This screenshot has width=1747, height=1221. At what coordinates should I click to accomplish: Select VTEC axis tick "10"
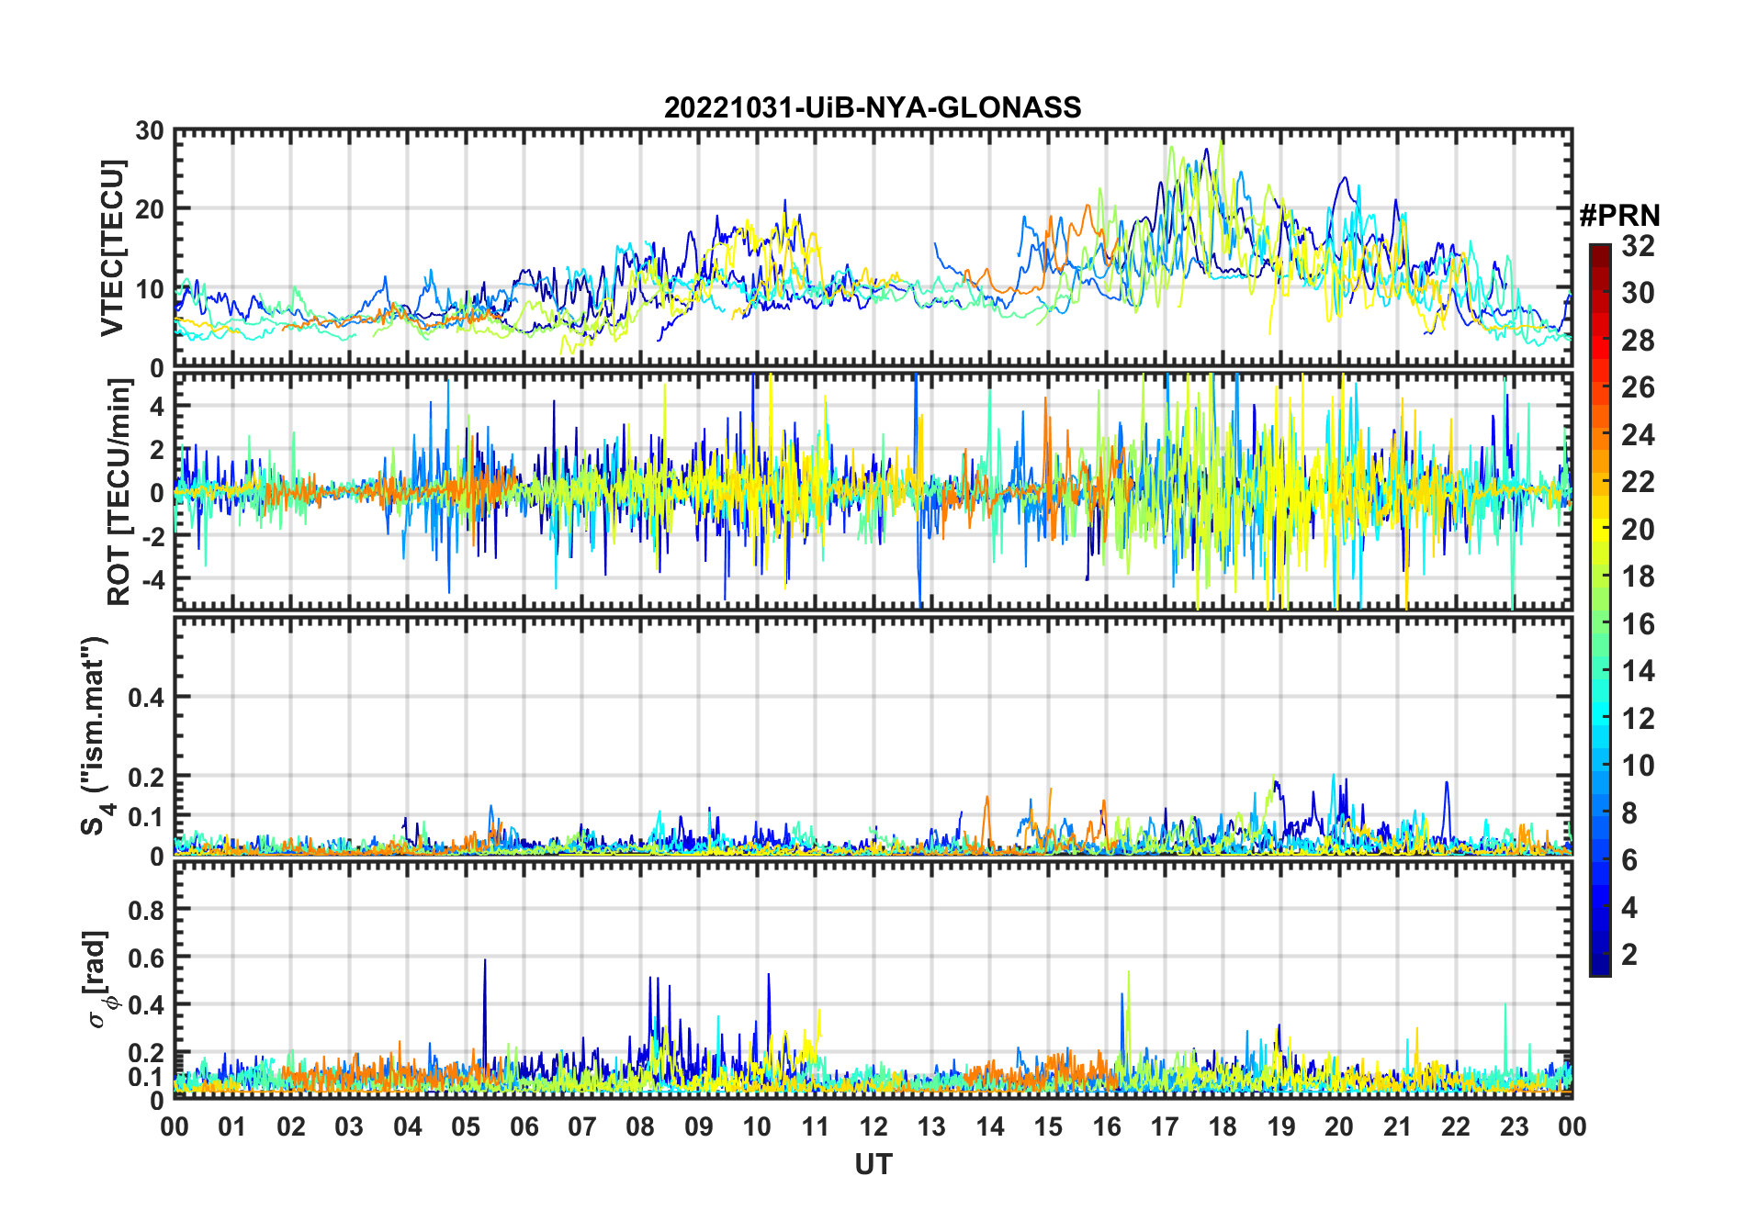point(150,289)
